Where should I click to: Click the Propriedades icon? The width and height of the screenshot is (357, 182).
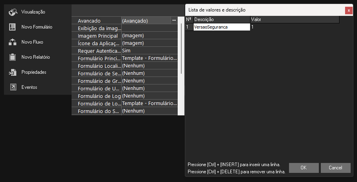pyautogui.click(x=12, y=72)
